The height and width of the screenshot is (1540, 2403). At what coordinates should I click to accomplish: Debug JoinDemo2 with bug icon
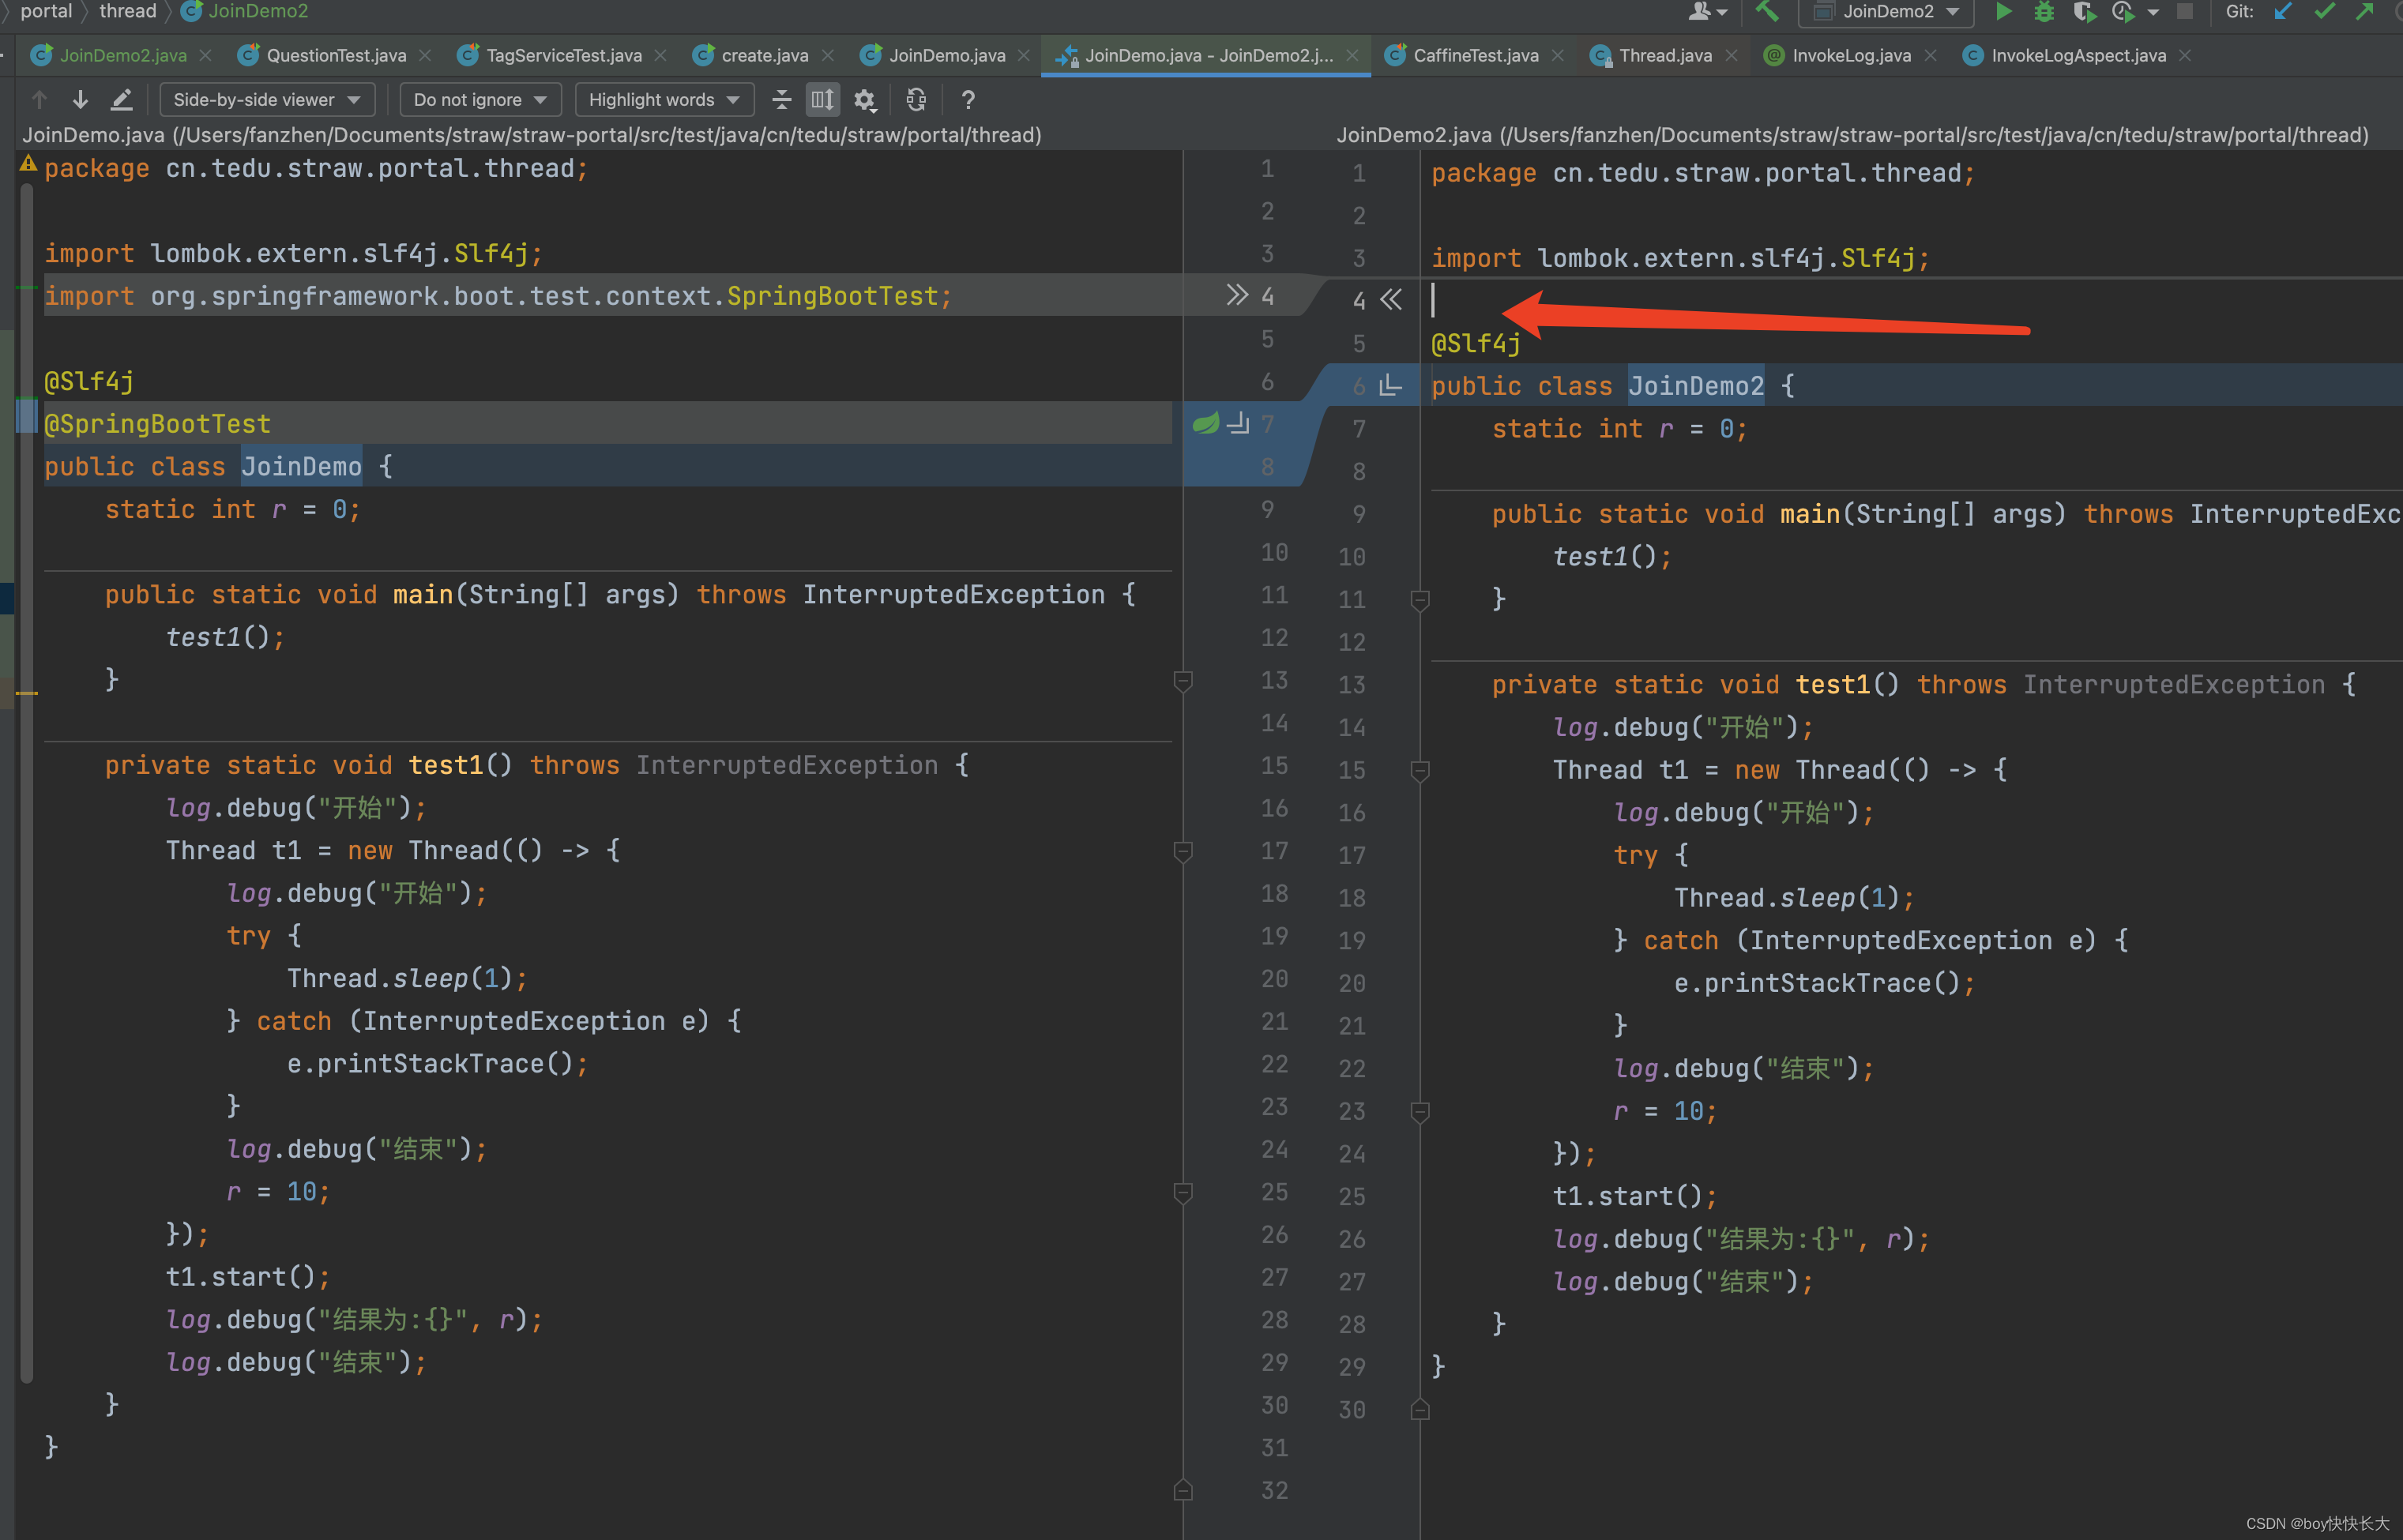2043,11
